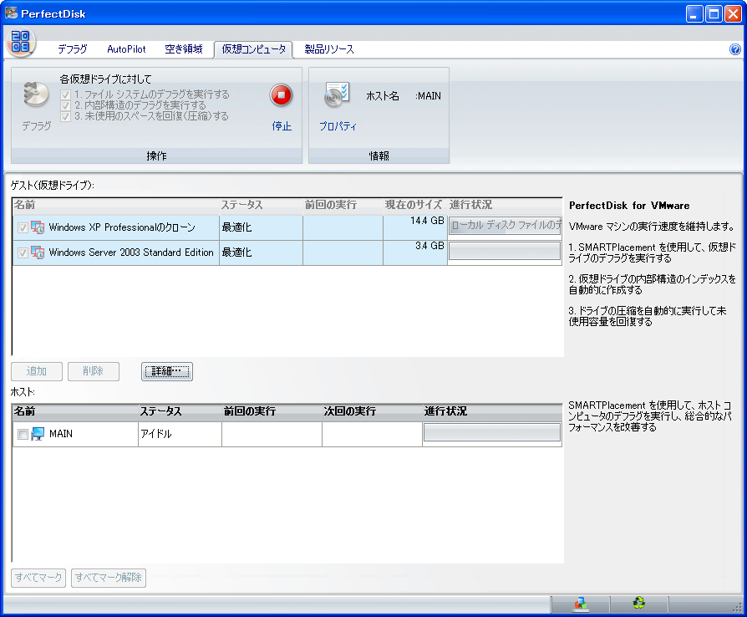Screen dimensions: 747x617
Task: Click the guest list 現在のサイズ column header
Action: pyautogui.click(x=415, y=206)
